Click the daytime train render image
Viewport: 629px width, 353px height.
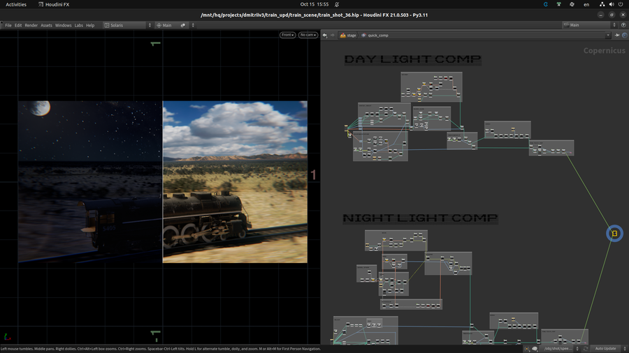(235, 181)
